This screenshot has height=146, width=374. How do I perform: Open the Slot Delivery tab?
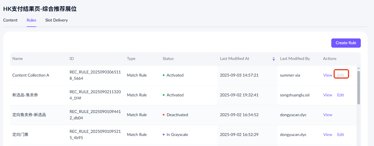(x=56, y=20)
